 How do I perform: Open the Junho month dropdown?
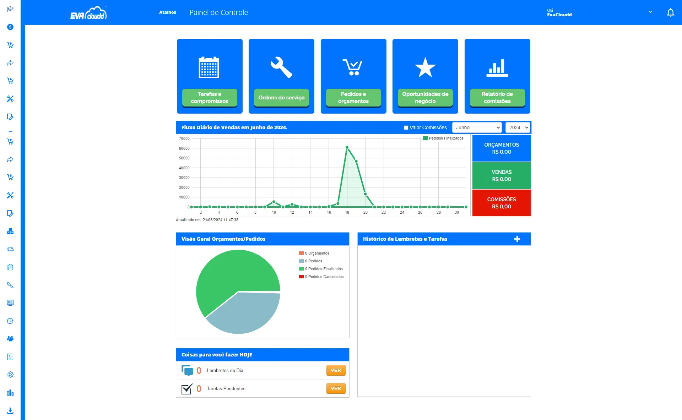[x=476, y=127]
